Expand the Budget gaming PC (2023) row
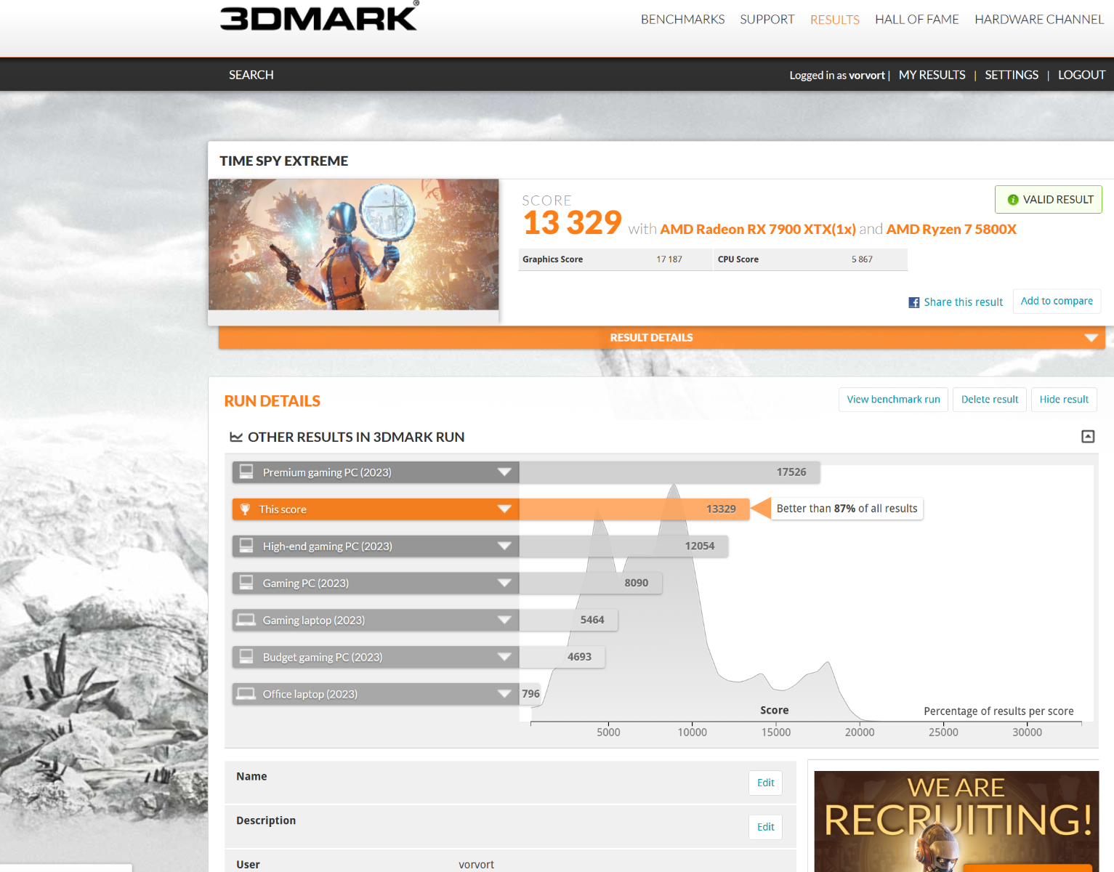This screenshot has height=872, width=1114. click(504, 658)
